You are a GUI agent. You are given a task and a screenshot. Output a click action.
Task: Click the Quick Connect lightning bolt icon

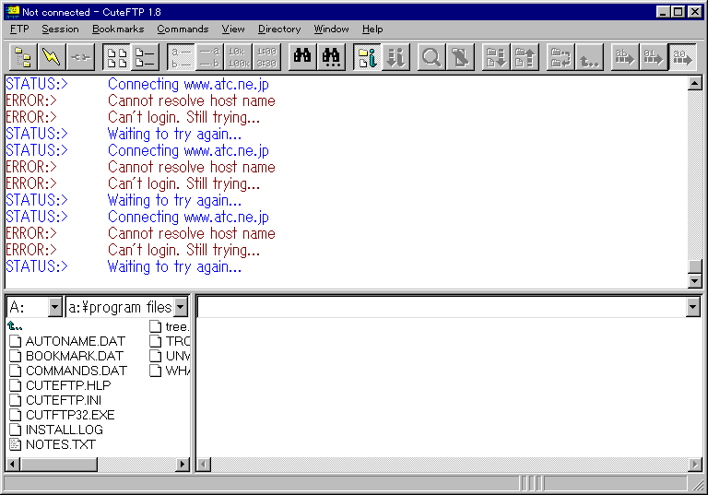52,57
